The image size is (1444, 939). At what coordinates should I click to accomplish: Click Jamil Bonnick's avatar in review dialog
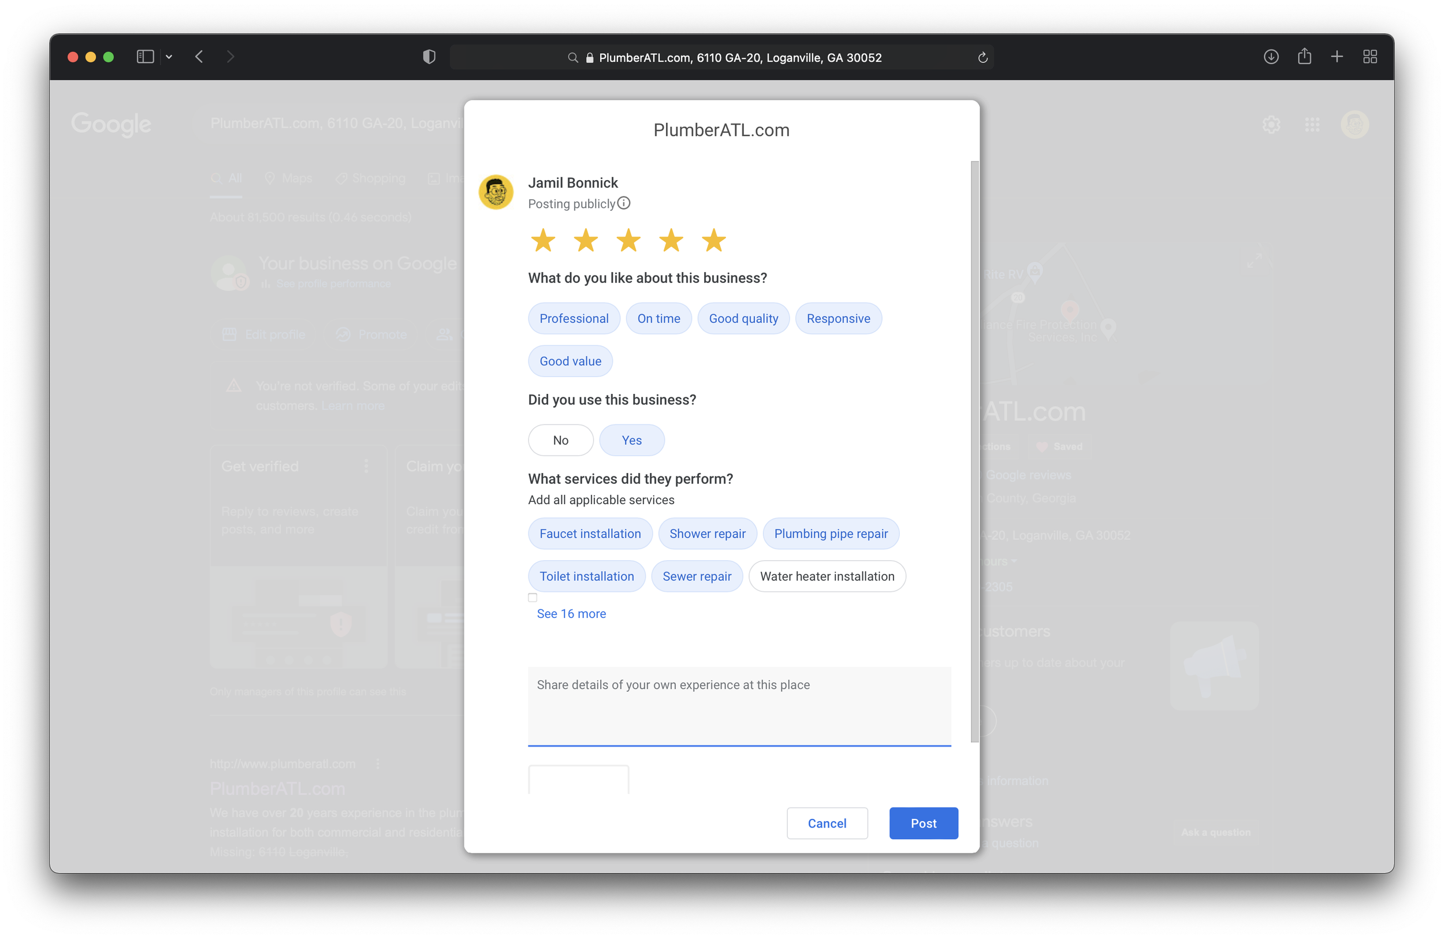(496, 192)
